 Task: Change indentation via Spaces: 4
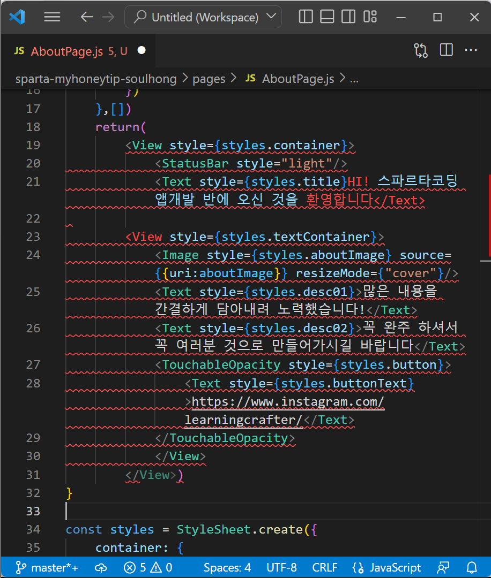pyautogui.click(x=227, y=567)
